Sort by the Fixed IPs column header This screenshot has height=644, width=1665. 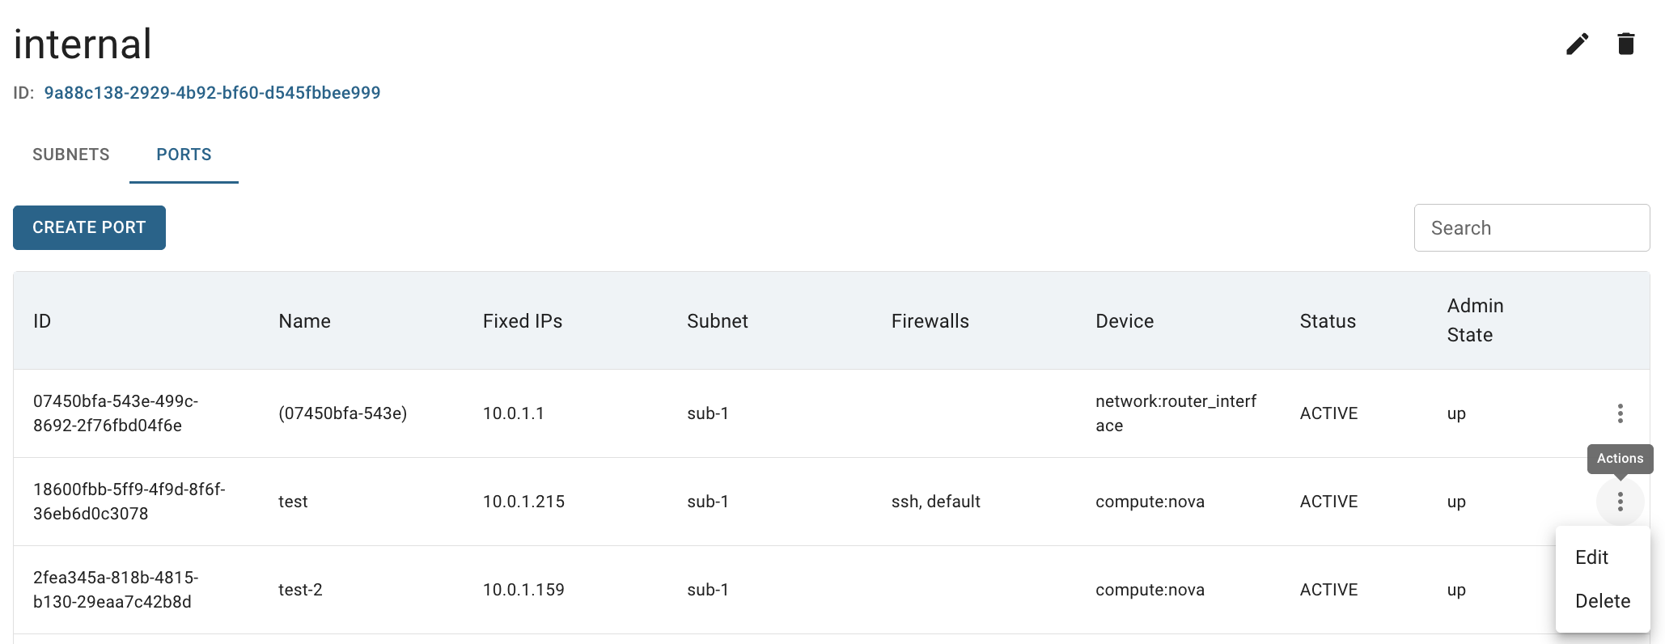[522, 321]
